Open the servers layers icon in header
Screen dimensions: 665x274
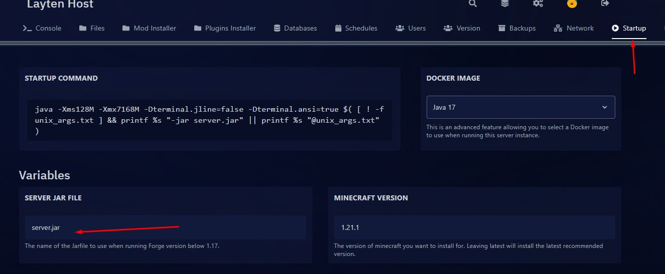[505, 4]
